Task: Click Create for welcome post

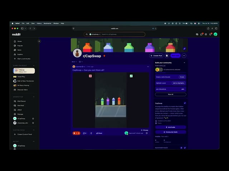Action: click(x=182, y=77)
